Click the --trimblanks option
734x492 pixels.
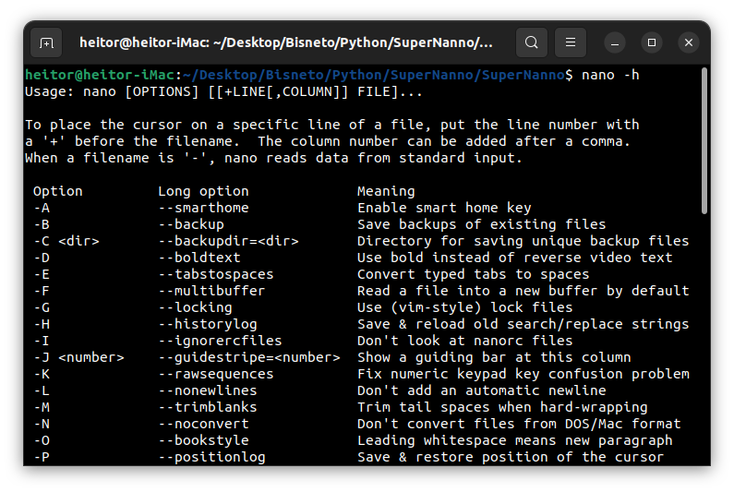click(208, 407)
